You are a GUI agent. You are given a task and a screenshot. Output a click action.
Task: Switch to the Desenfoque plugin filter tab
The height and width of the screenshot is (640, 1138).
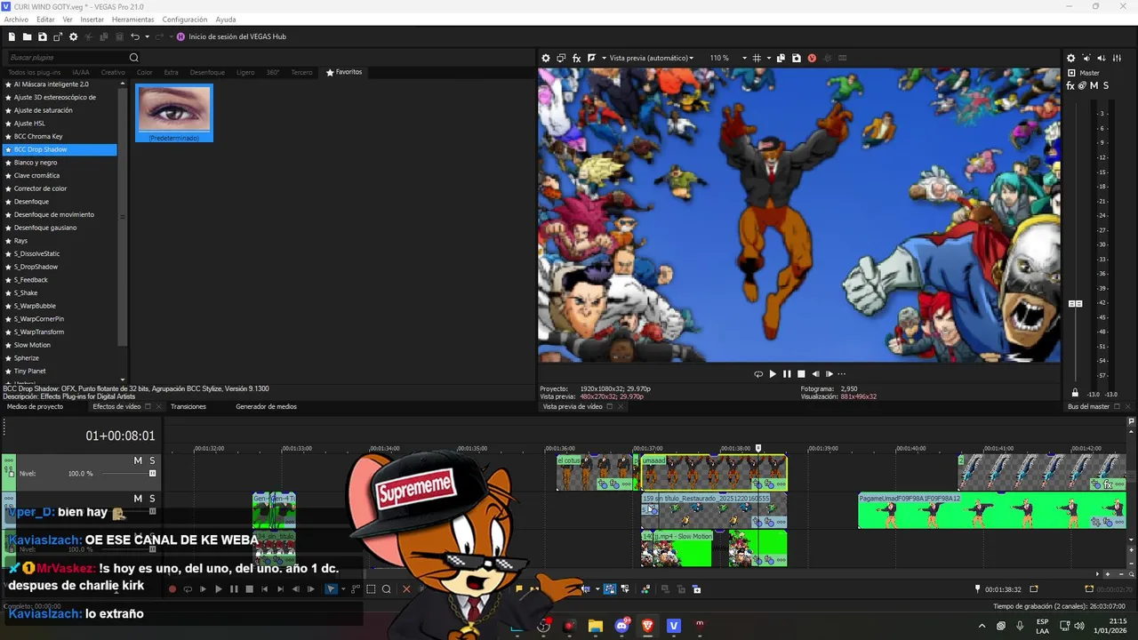[207, 72]
